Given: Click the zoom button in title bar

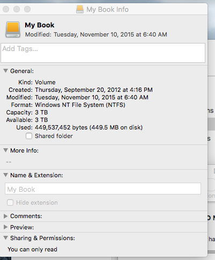Looking at the screenshot, I should 27,9.
